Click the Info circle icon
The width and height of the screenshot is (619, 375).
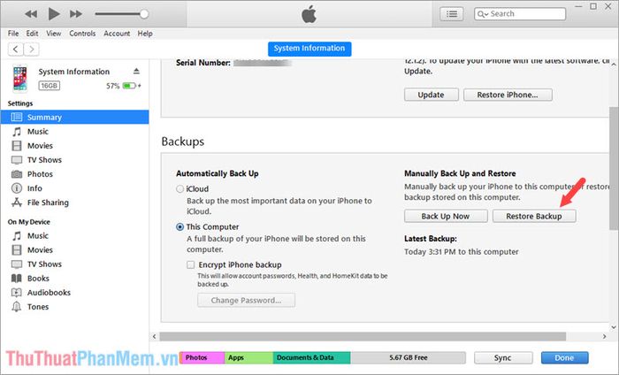(17, 188)
